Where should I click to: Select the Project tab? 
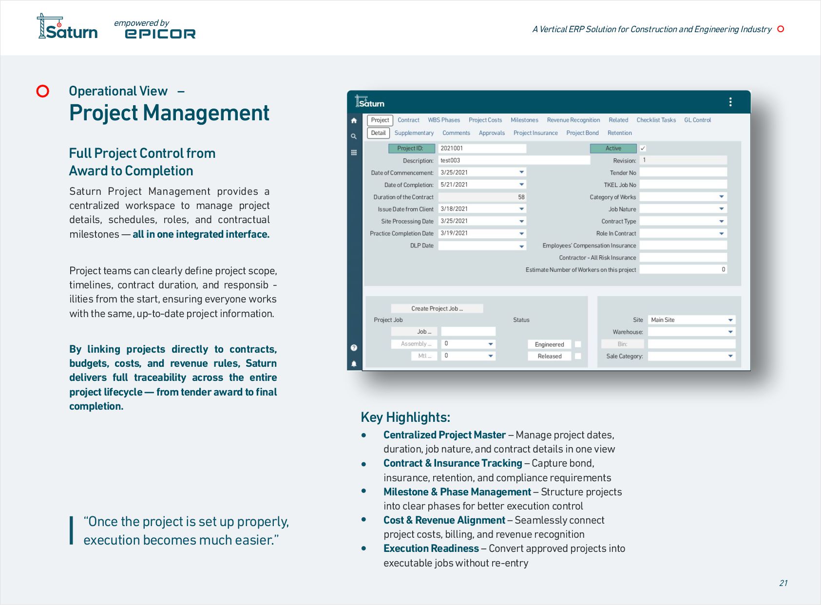coord(380,120)
